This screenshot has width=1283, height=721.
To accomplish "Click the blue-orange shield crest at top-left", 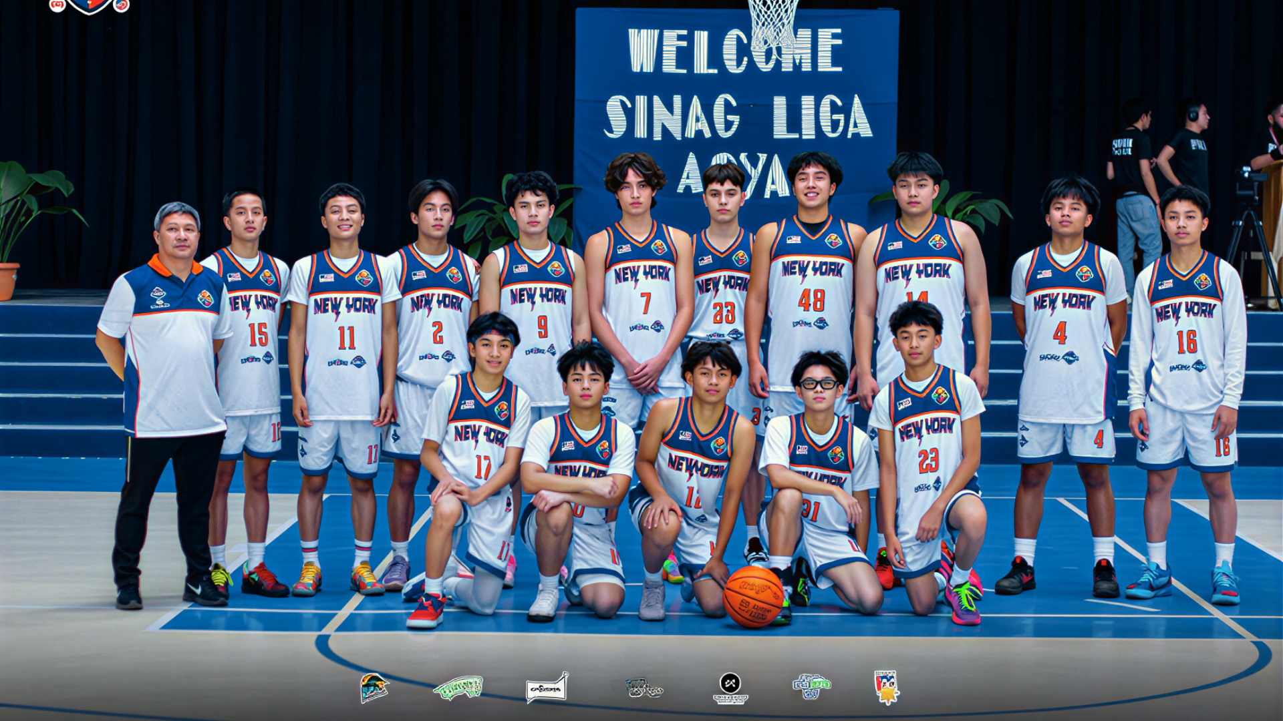I will click(90, 5).
